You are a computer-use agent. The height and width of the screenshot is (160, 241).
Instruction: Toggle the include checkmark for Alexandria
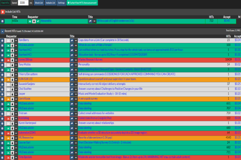coord(38,21)
